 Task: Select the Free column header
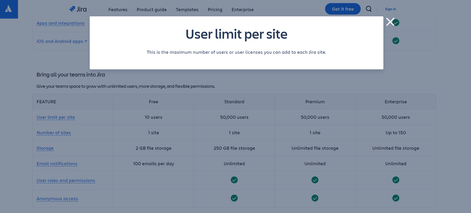click(x=154, y=101)
